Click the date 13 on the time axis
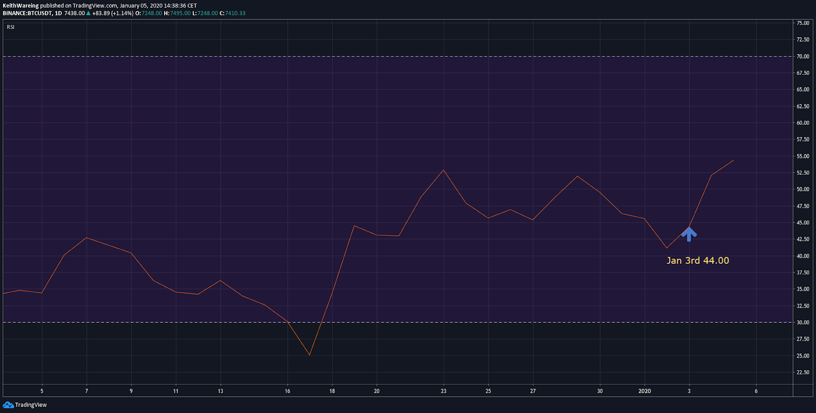The image size is (816, 413). point(220,391)
